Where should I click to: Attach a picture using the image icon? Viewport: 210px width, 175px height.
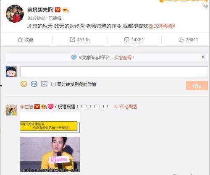coord(44,84)
